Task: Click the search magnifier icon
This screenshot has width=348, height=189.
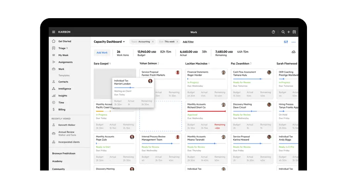Action: click(x=283, y=32)
